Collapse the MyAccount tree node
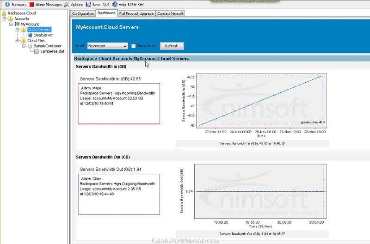The width and height of the screenshot is (370, 244). point(10,24)
